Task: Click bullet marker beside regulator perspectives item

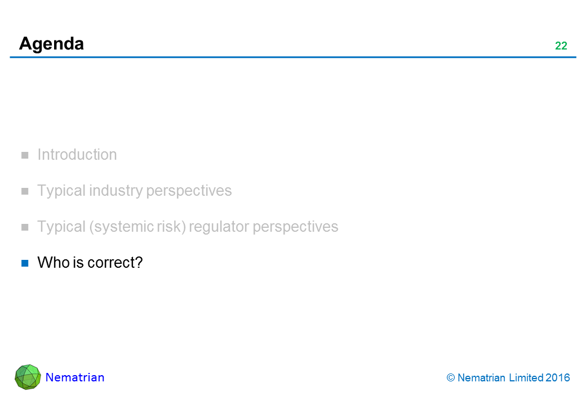Action: click(25, 227)
